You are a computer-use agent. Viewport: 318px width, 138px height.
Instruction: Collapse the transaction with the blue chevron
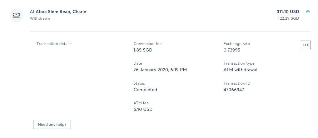click(308, 12)
